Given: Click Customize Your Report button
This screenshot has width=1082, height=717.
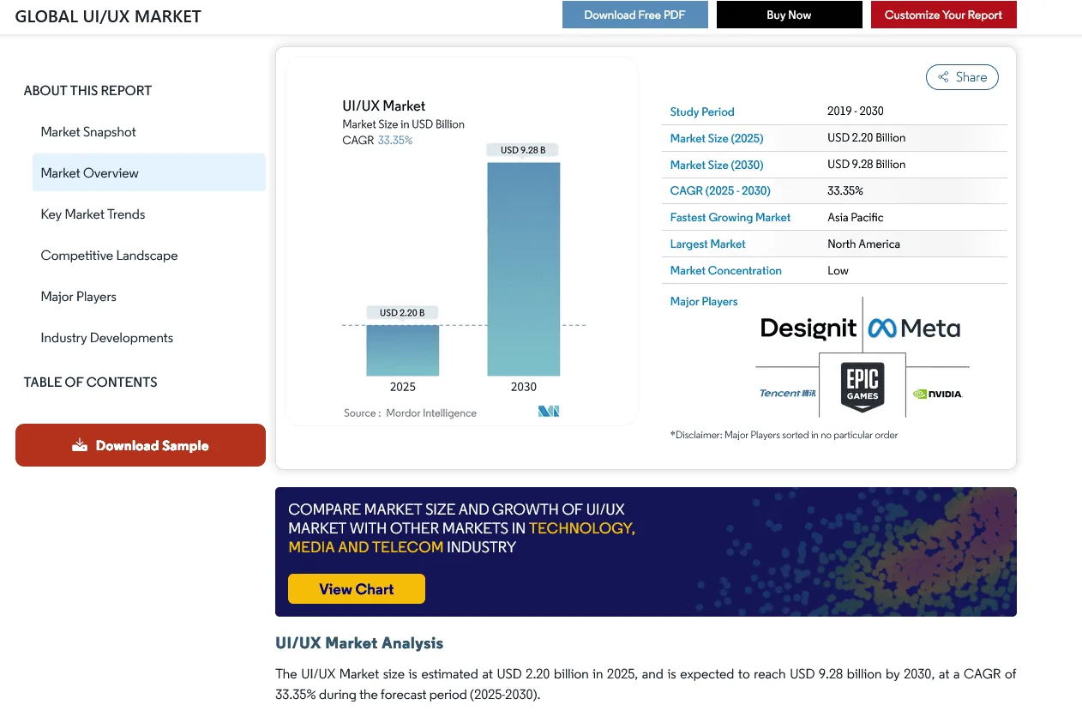Looking at the screenshot, I should click(943, 15).
